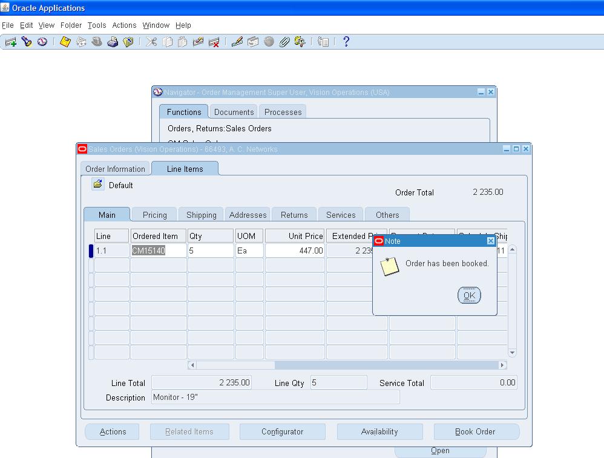Click the Clear Record eraser icon
Image resolution: width=604 pixels, height=458 pixels.
pos(198,42)
